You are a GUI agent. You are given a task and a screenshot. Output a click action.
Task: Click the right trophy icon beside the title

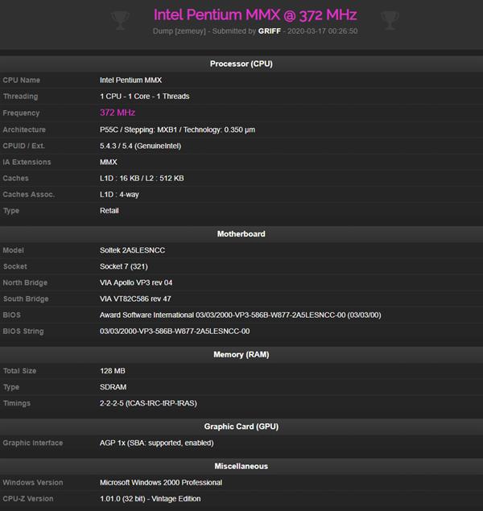tap(390, 20)
